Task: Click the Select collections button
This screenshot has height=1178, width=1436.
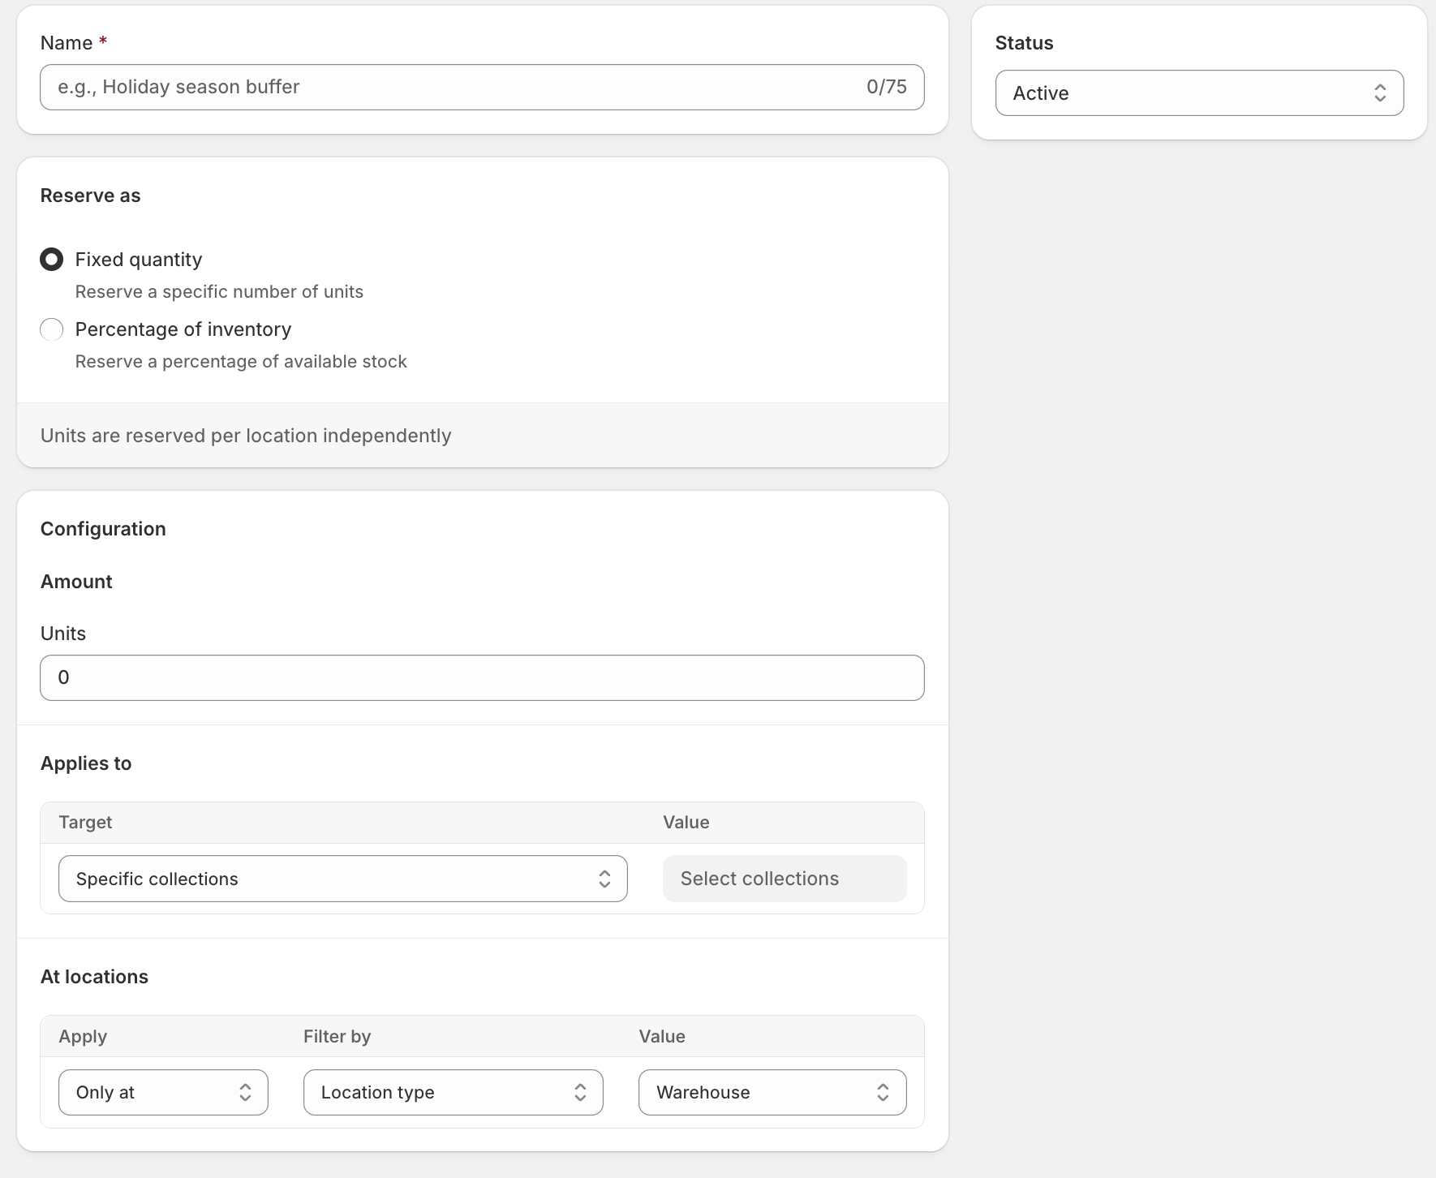Action: 784,879
